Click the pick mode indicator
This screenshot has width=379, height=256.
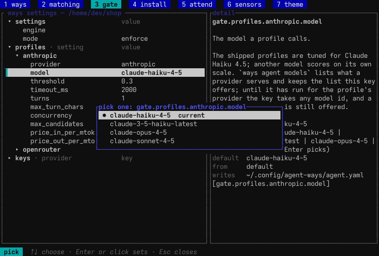click(11, 252)
